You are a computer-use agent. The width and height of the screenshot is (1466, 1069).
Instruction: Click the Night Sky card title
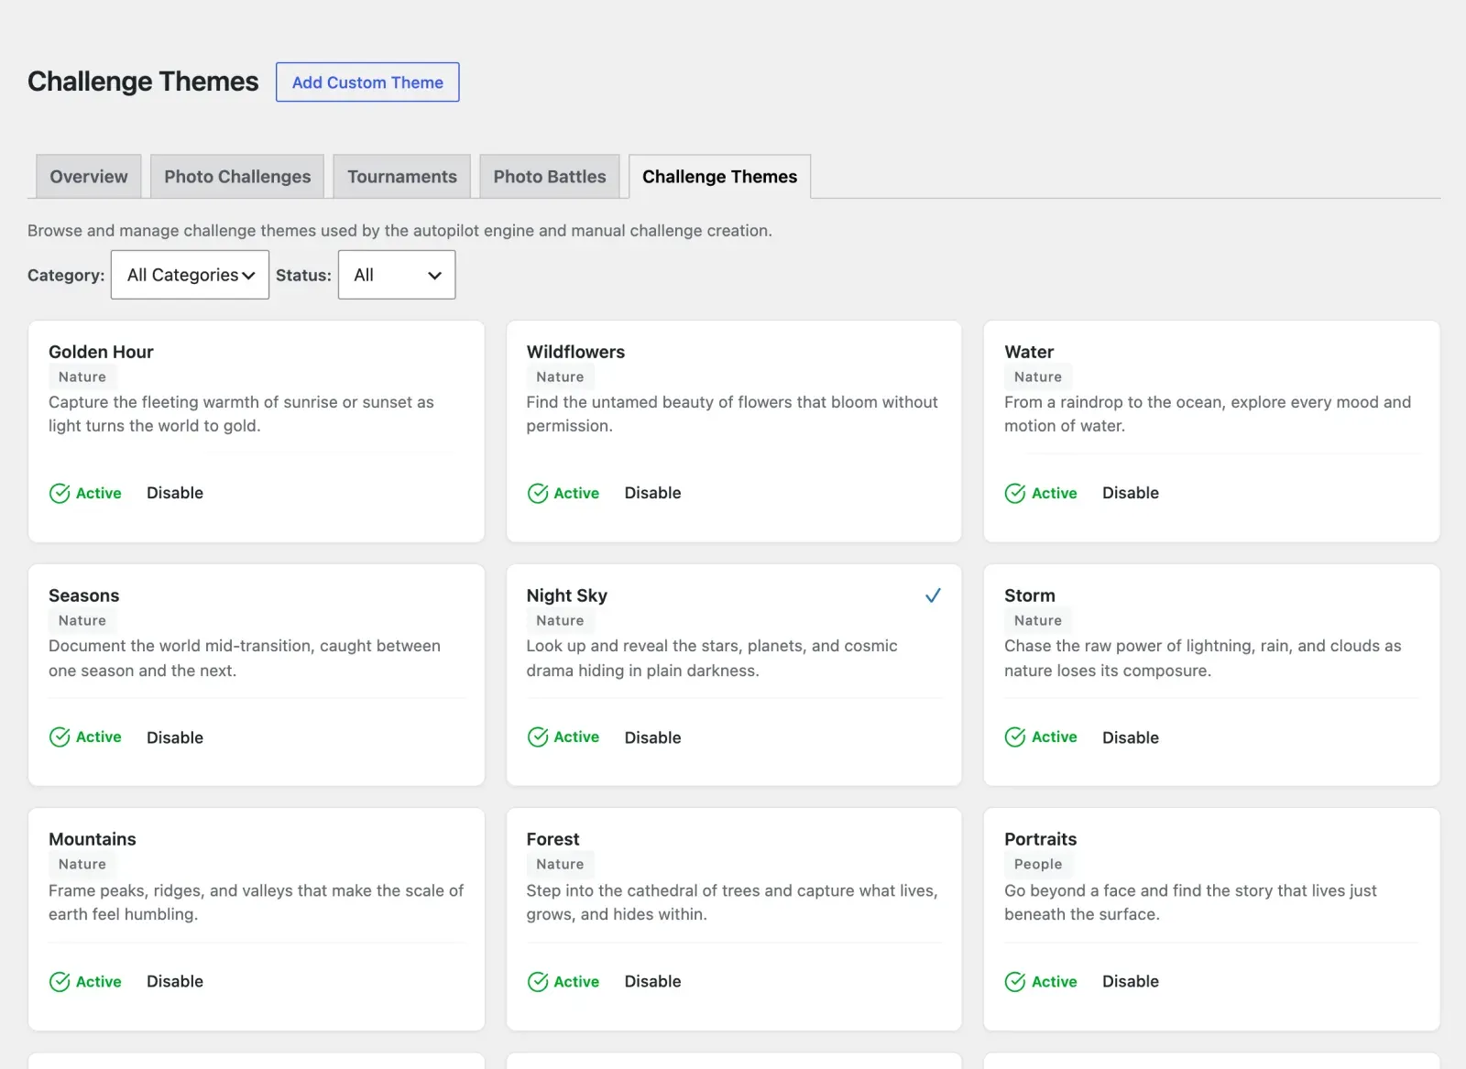click(x=567, y=595)
